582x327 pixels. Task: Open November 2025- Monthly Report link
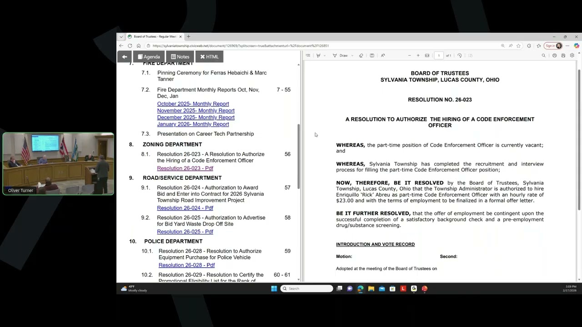[x=196, y=111]
